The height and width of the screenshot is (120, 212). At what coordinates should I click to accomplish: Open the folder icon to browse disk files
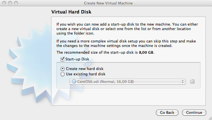192,82
